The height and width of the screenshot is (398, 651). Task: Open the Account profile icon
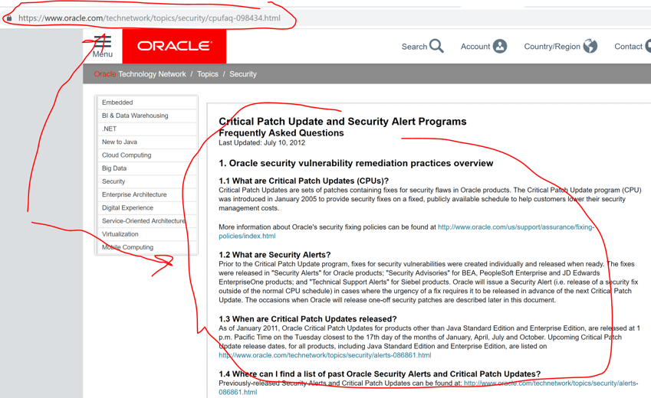(x=500, y=46)
